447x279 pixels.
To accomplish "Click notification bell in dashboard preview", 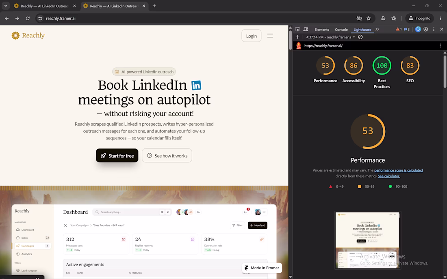I will tap(245, 212).
